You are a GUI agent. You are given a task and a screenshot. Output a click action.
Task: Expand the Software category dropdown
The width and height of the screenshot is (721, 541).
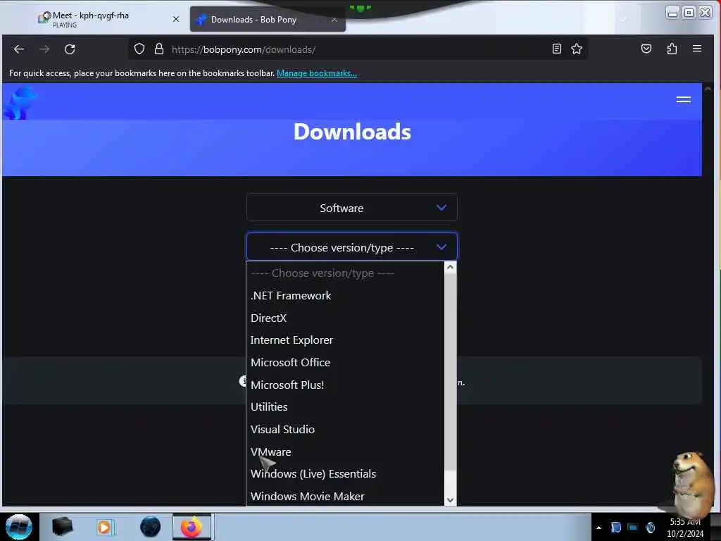coord(352,208)
